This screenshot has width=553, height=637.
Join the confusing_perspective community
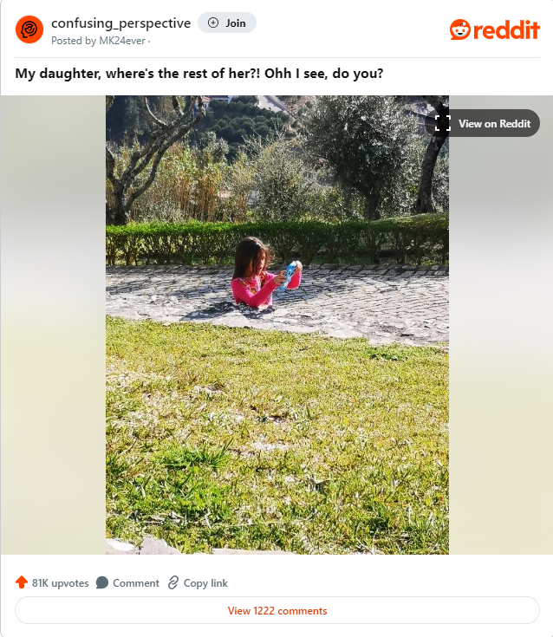coord(227,23)
